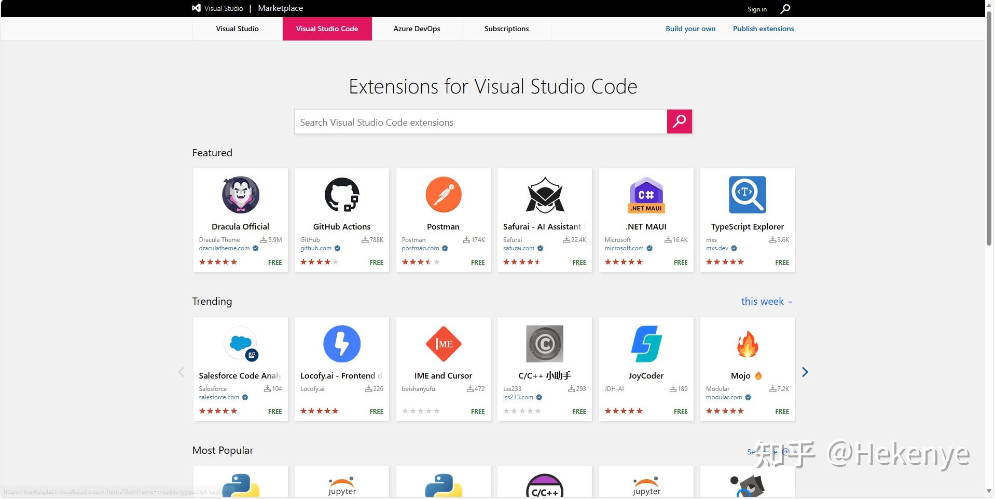This screenshot has height=499, width=995.
Task: Open the Dracula Official extension icon
Action: pyautogui.click(x=240, y=195)
